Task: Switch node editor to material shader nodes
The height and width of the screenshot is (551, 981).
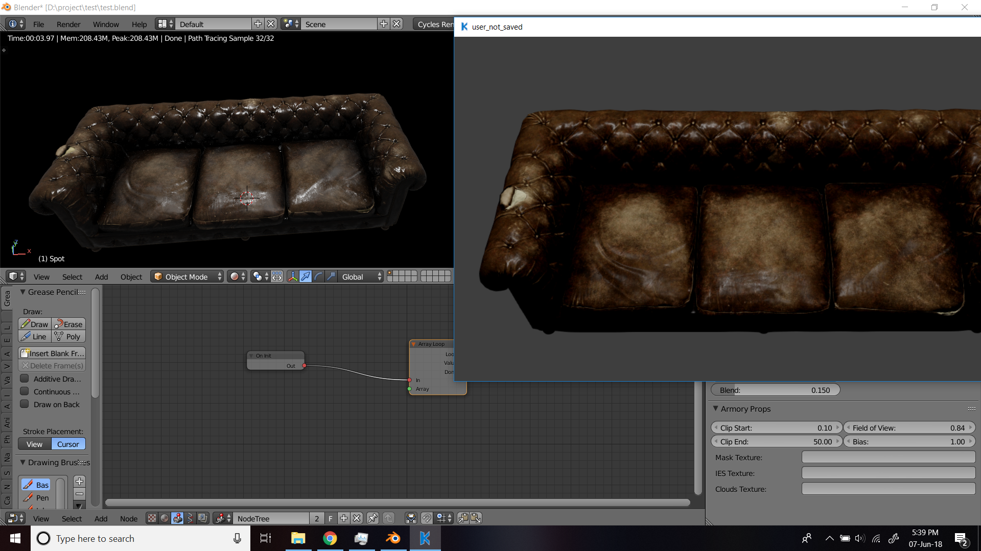Action: (165, 518)
